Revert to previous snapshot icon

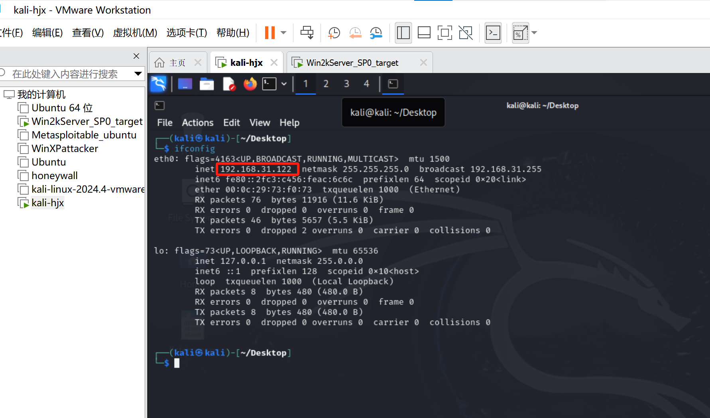355,33
